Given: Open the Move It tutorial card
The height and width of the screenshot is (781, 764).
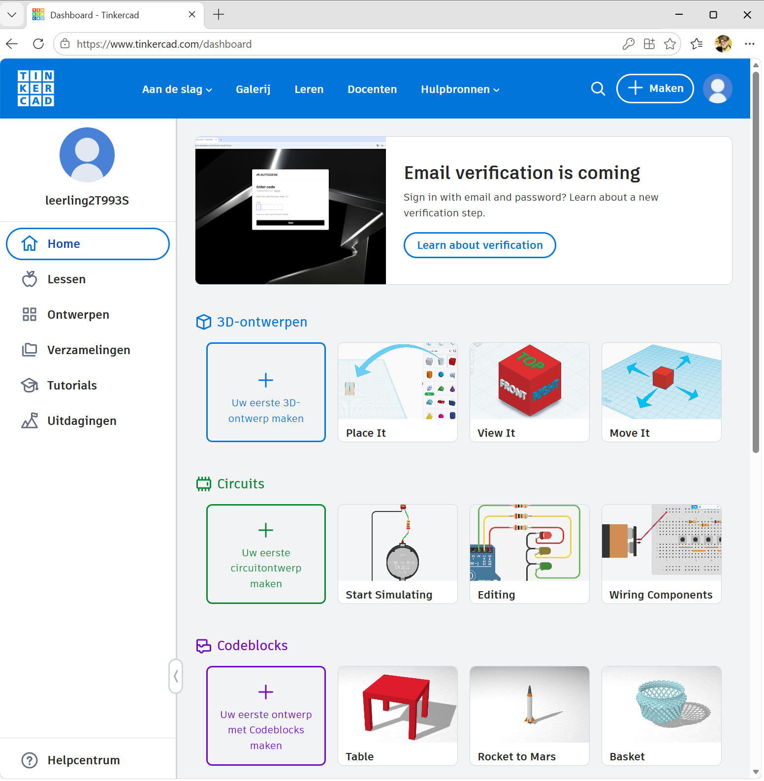Looking at the screenshot, I should [x=662, y=392].
